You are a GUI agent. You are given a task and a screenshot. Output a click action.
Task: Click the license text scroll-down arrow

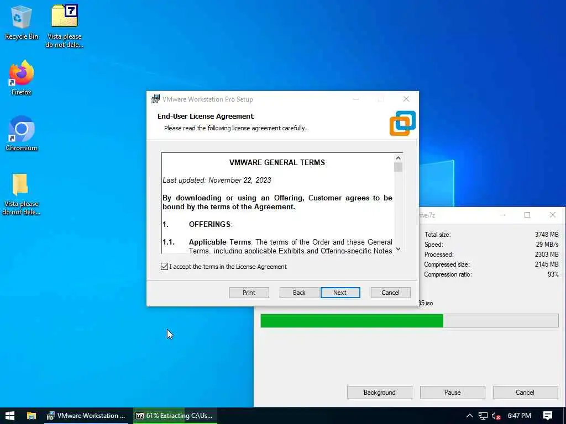tap(398, 249)
